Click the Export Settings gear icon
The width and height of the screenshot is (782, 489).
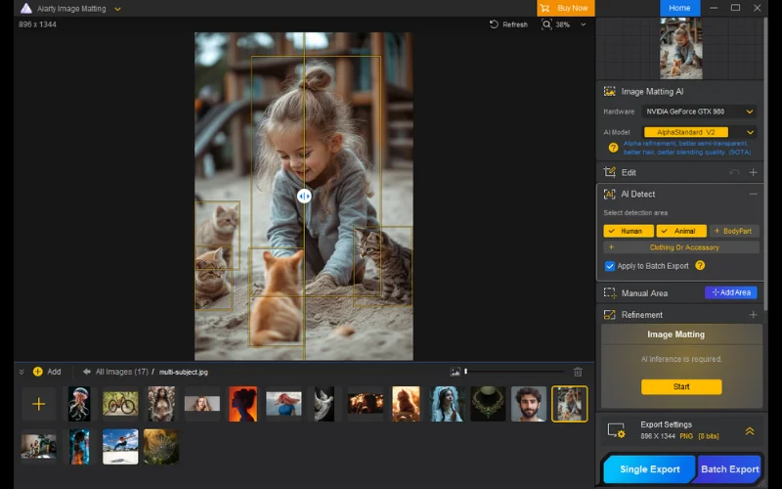[x=616, y=430]
